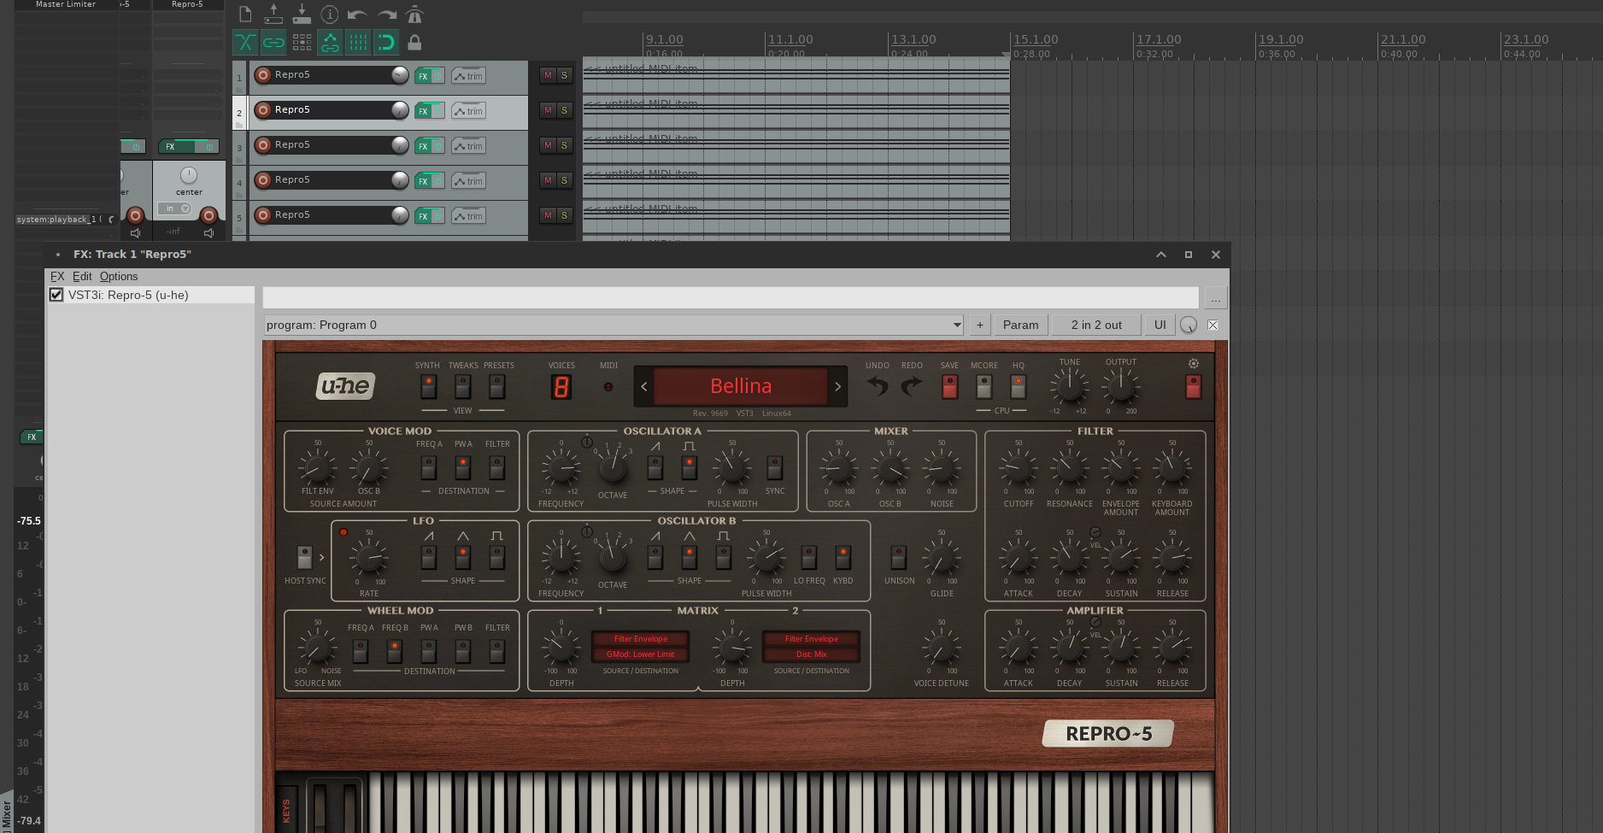Open the Edit menu in FX window

pyautogui.click(x=82, y=276)
